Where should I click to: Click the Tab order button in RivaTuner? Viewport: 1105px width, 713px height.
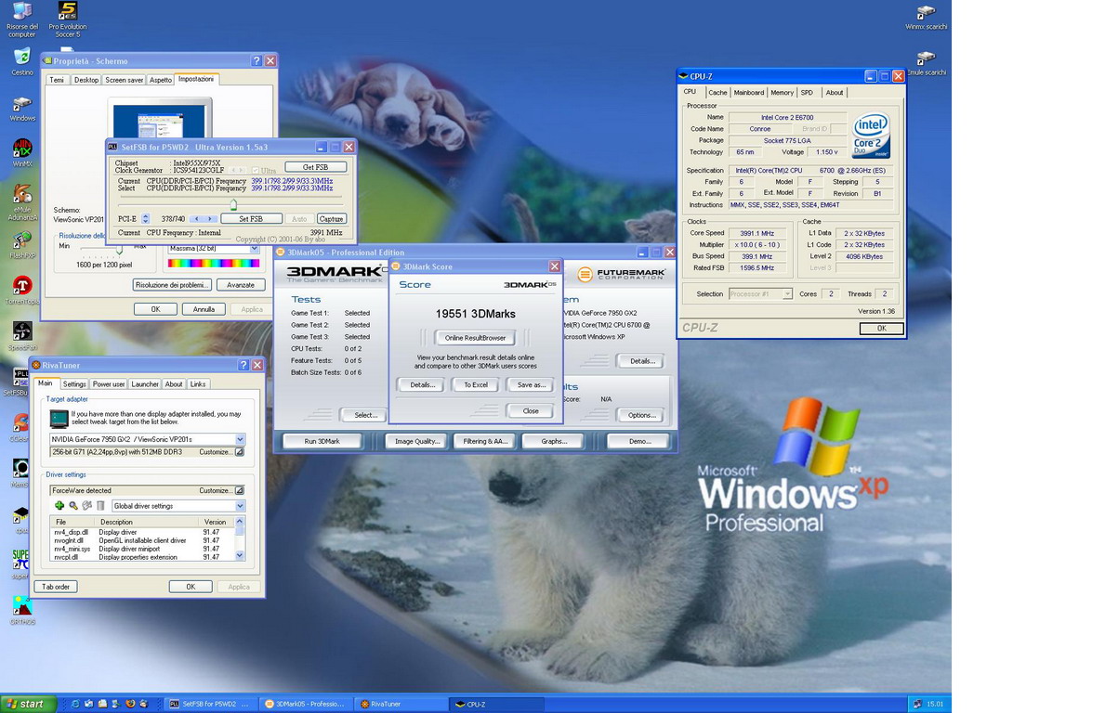click(56, 587)
